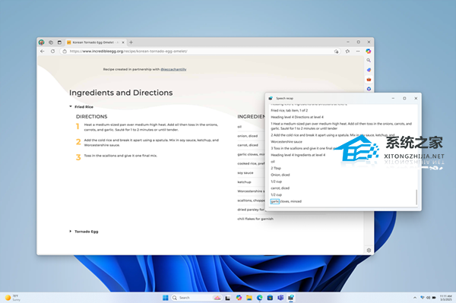The height and width of the screenshot is (303, 456).
Task: Open Edge Settings and more menu
Action: coord(358,51)
